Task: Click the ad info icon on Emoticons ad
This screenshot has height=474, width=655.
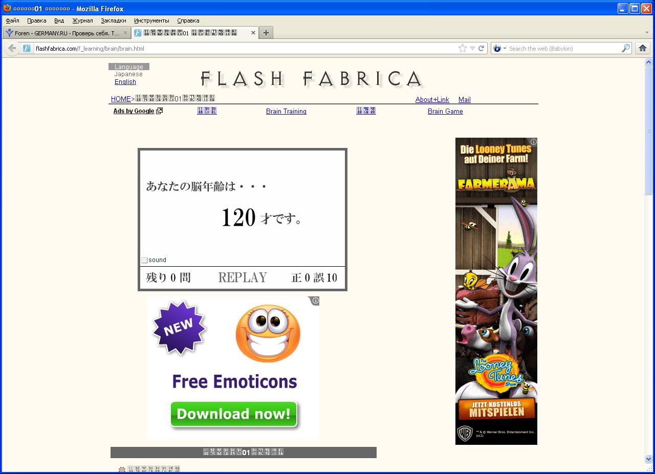Action: click(x=315, y=300)
